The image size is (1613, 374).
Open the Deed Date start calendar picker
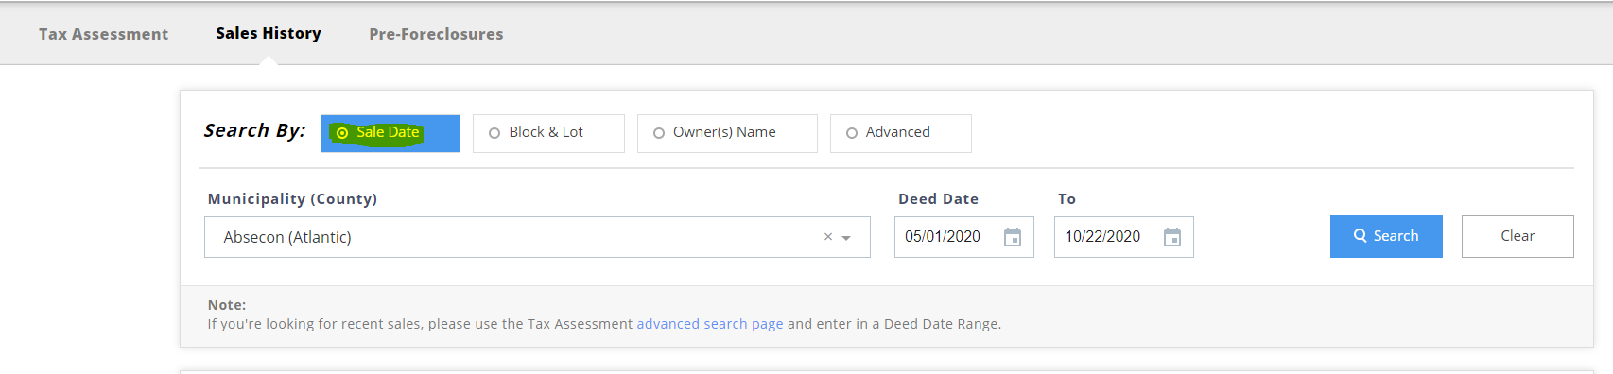click(1012, 237)
